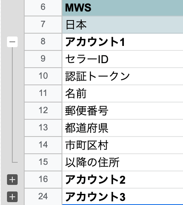183x205 pixels.
Task: Select row header 10
Action: (x=43, y=76)
